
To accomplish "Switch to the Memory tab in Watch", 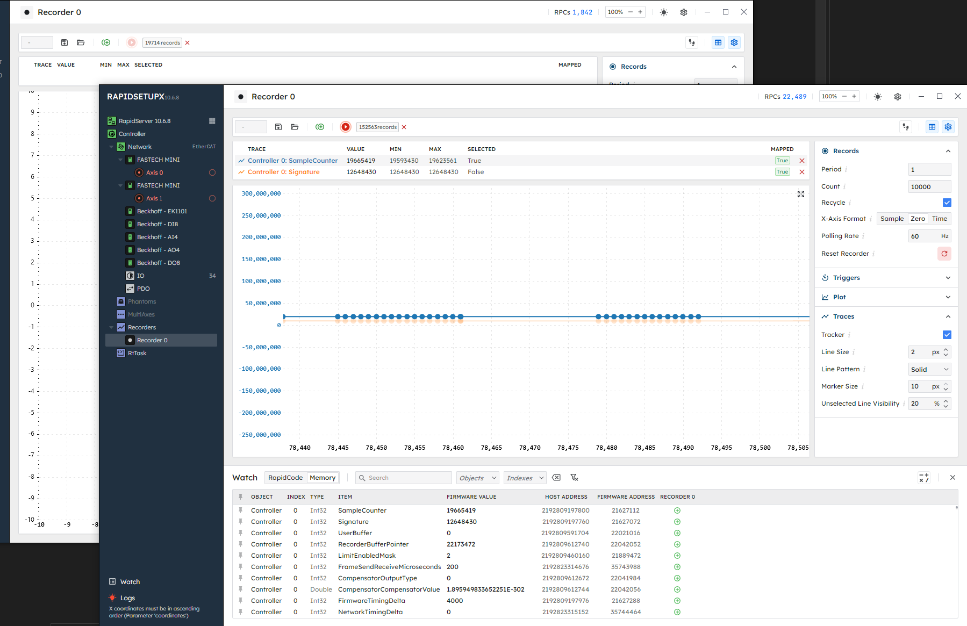I will point(323,478).
